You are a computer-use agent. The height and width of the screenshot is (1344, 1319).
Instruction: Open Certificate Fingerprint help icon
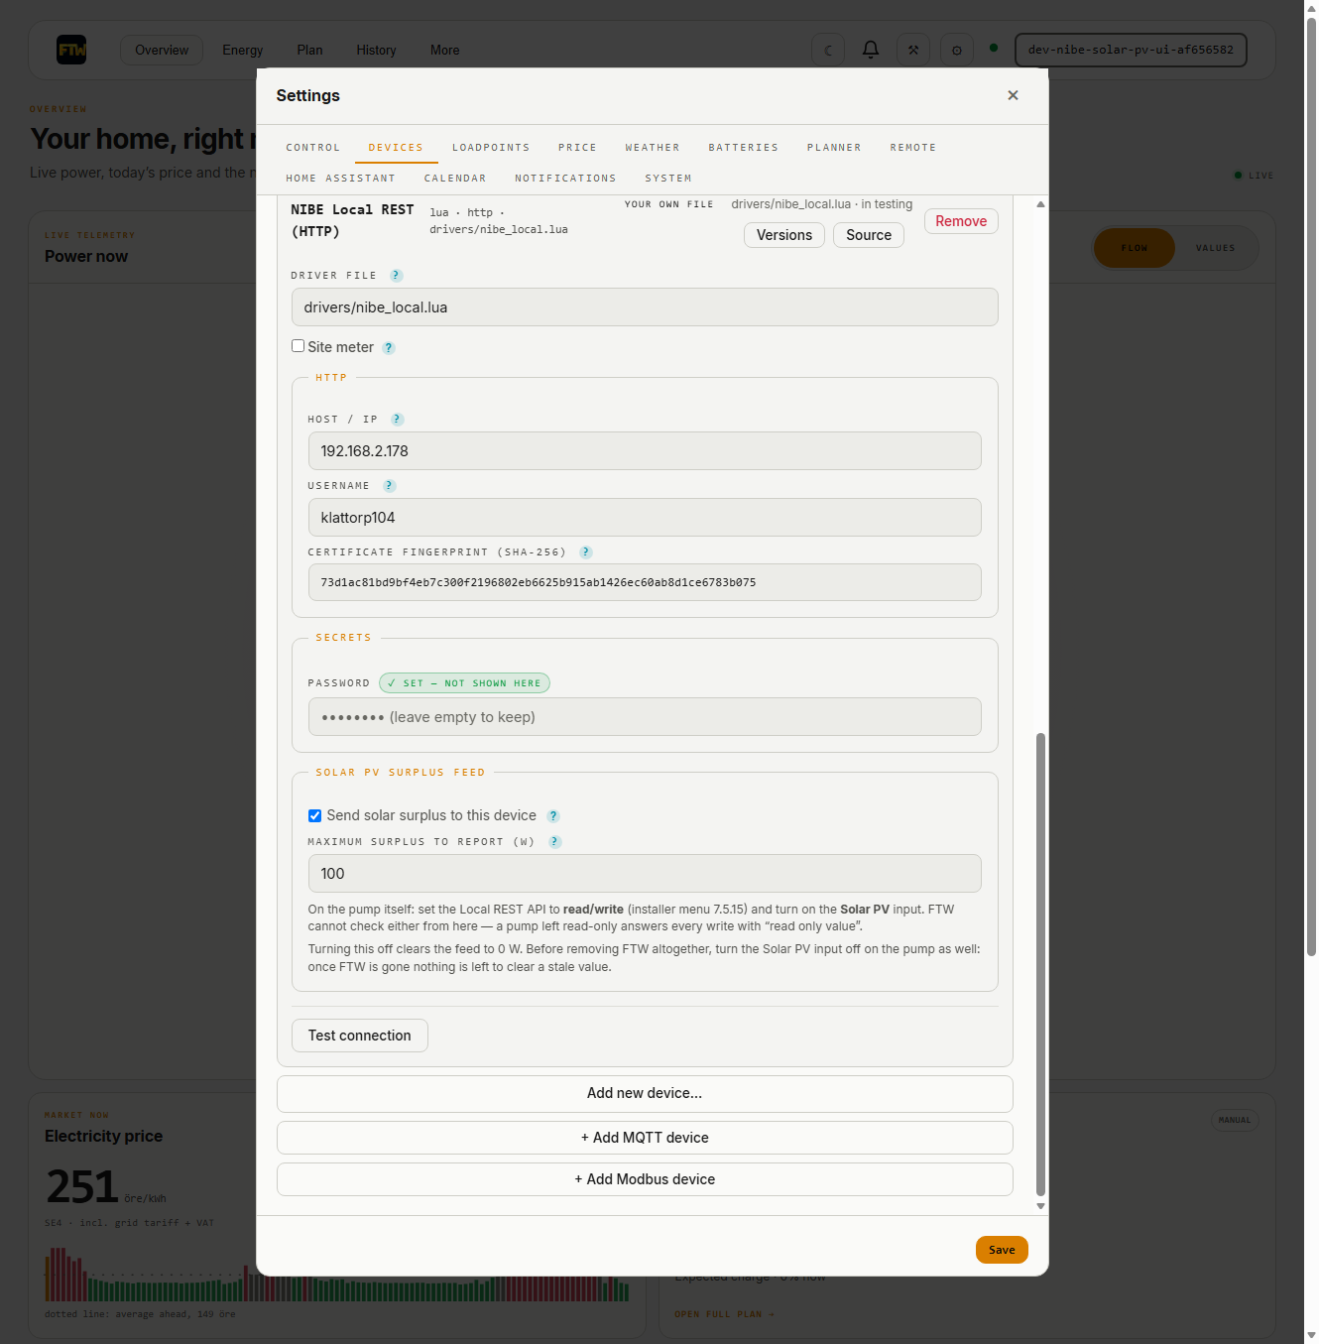tap(586, 552)
